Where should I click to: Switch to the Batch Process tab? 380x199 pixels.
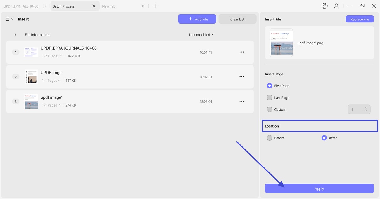[x=64, y=6]
